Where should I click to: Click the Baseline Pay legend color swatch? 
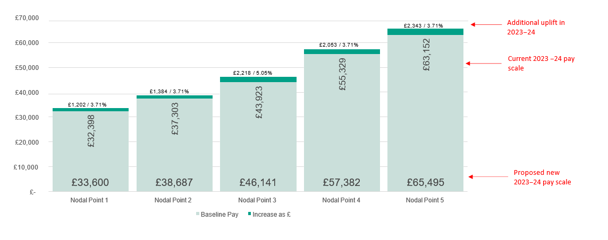(x=198, y=215)
